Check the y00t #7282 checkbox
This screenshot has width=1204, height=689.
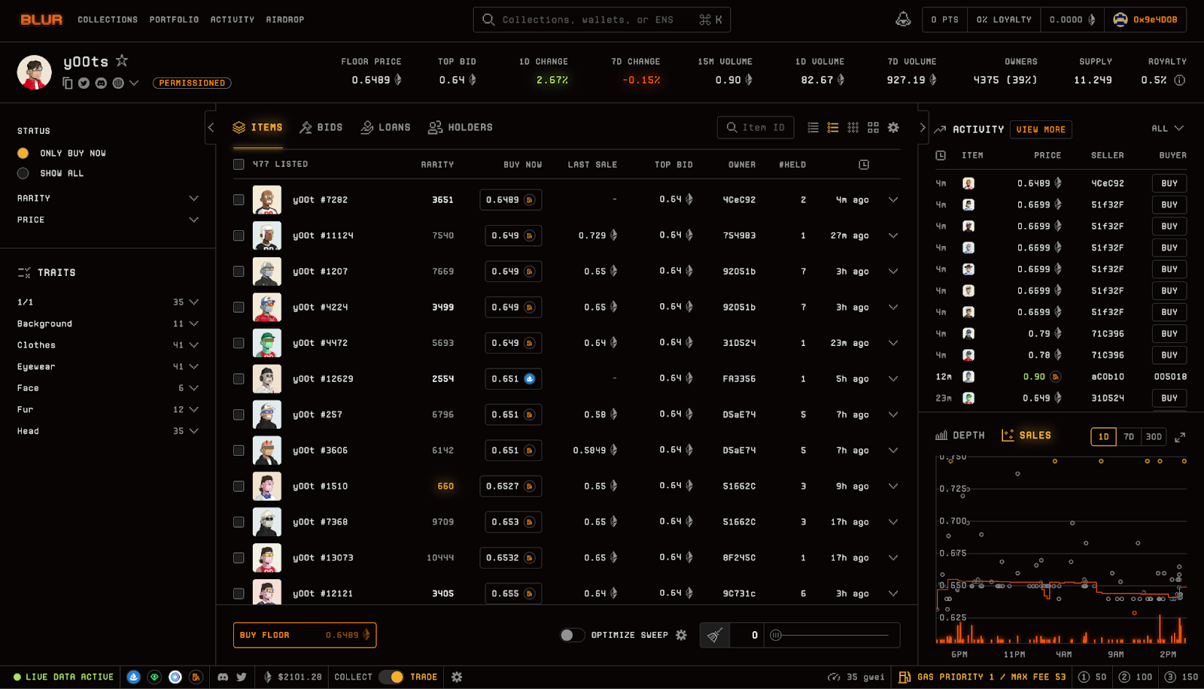click(239, 199)
